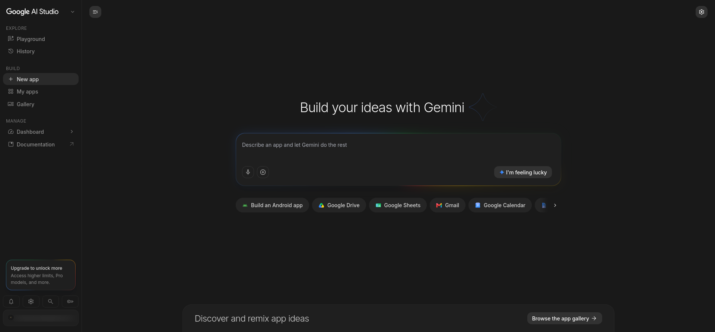Open the Dashboard item
The height and width of the screenshot is (332, 715).
(x=41, y=132)
